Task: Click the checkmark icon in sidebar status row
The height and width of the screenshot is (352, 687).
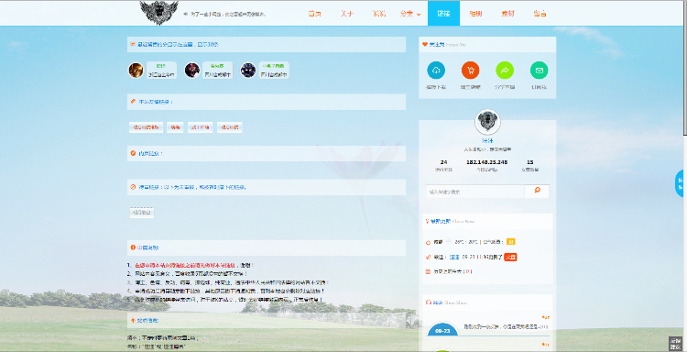Action: (x=429, y=258)
